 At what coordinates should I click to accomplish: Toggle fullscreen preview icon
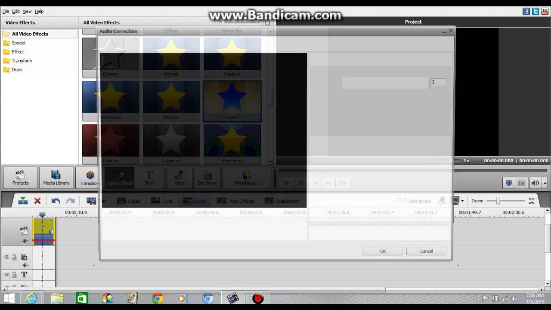pos(509,183)
